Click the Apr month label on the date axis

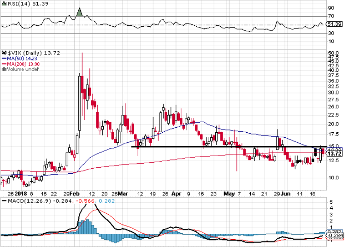(x=177, y=194)
